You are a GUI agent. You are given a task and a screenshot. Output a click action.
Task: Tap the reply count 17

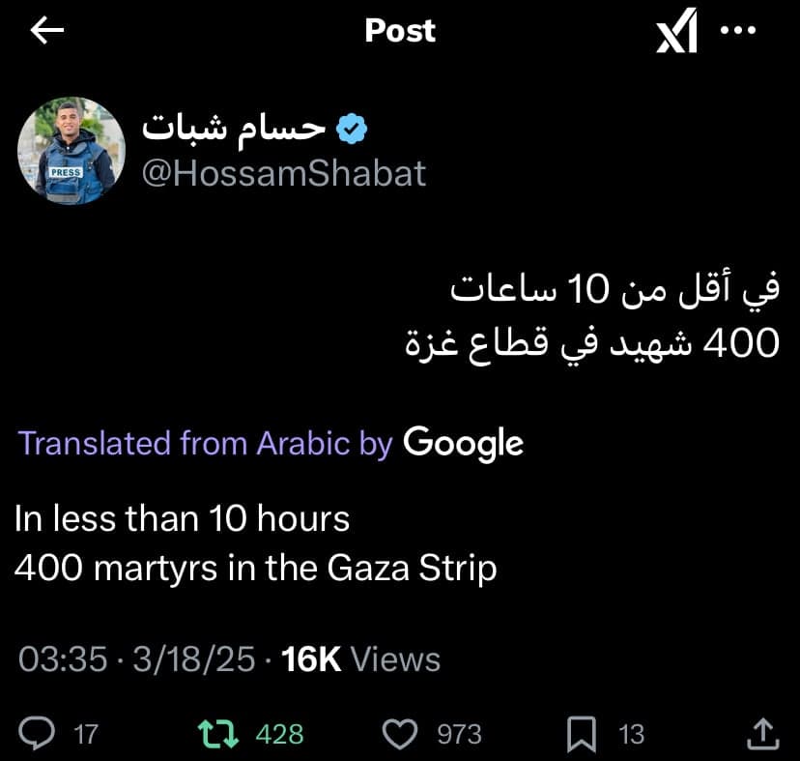pos(86,735)
